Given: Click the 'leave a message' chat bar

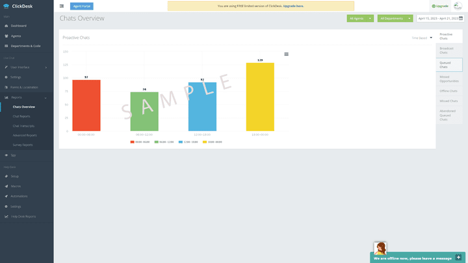Looking at the screenshot, I should click(x=417, y=258).
